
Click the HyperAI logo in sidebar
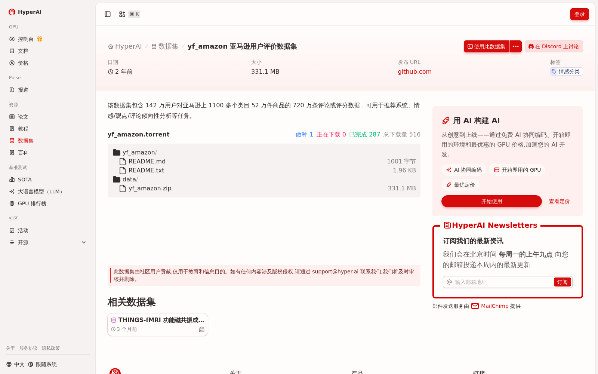[25, 12]
